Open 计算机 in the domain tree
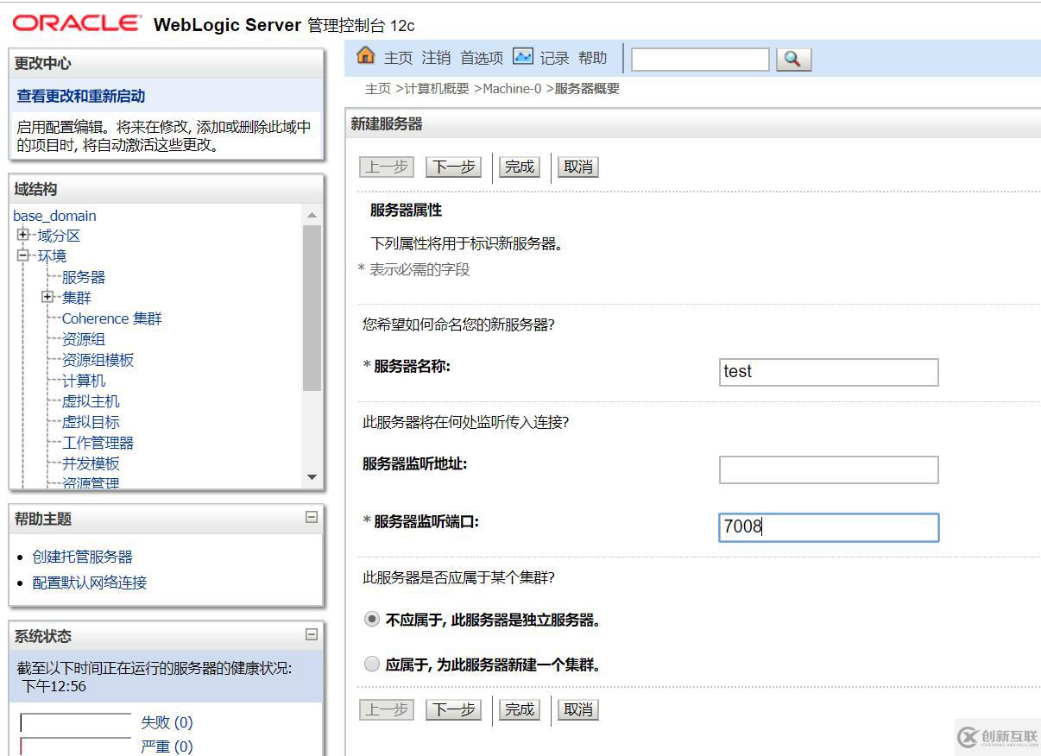Viewport: 1041px width, 756px height. click(84, 381)
